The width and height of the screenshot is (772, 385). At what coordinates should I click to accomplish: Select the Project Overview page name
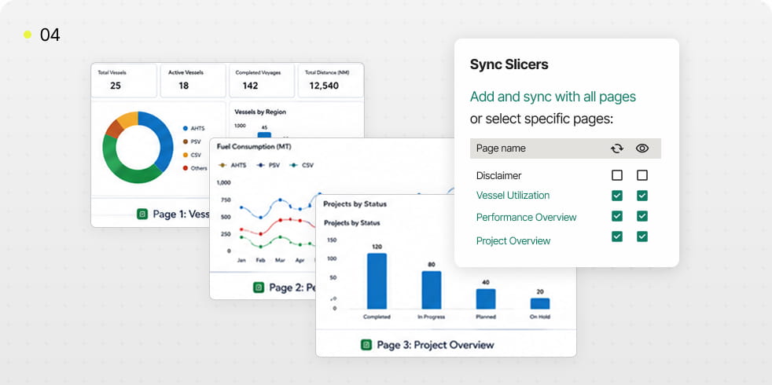513,240
